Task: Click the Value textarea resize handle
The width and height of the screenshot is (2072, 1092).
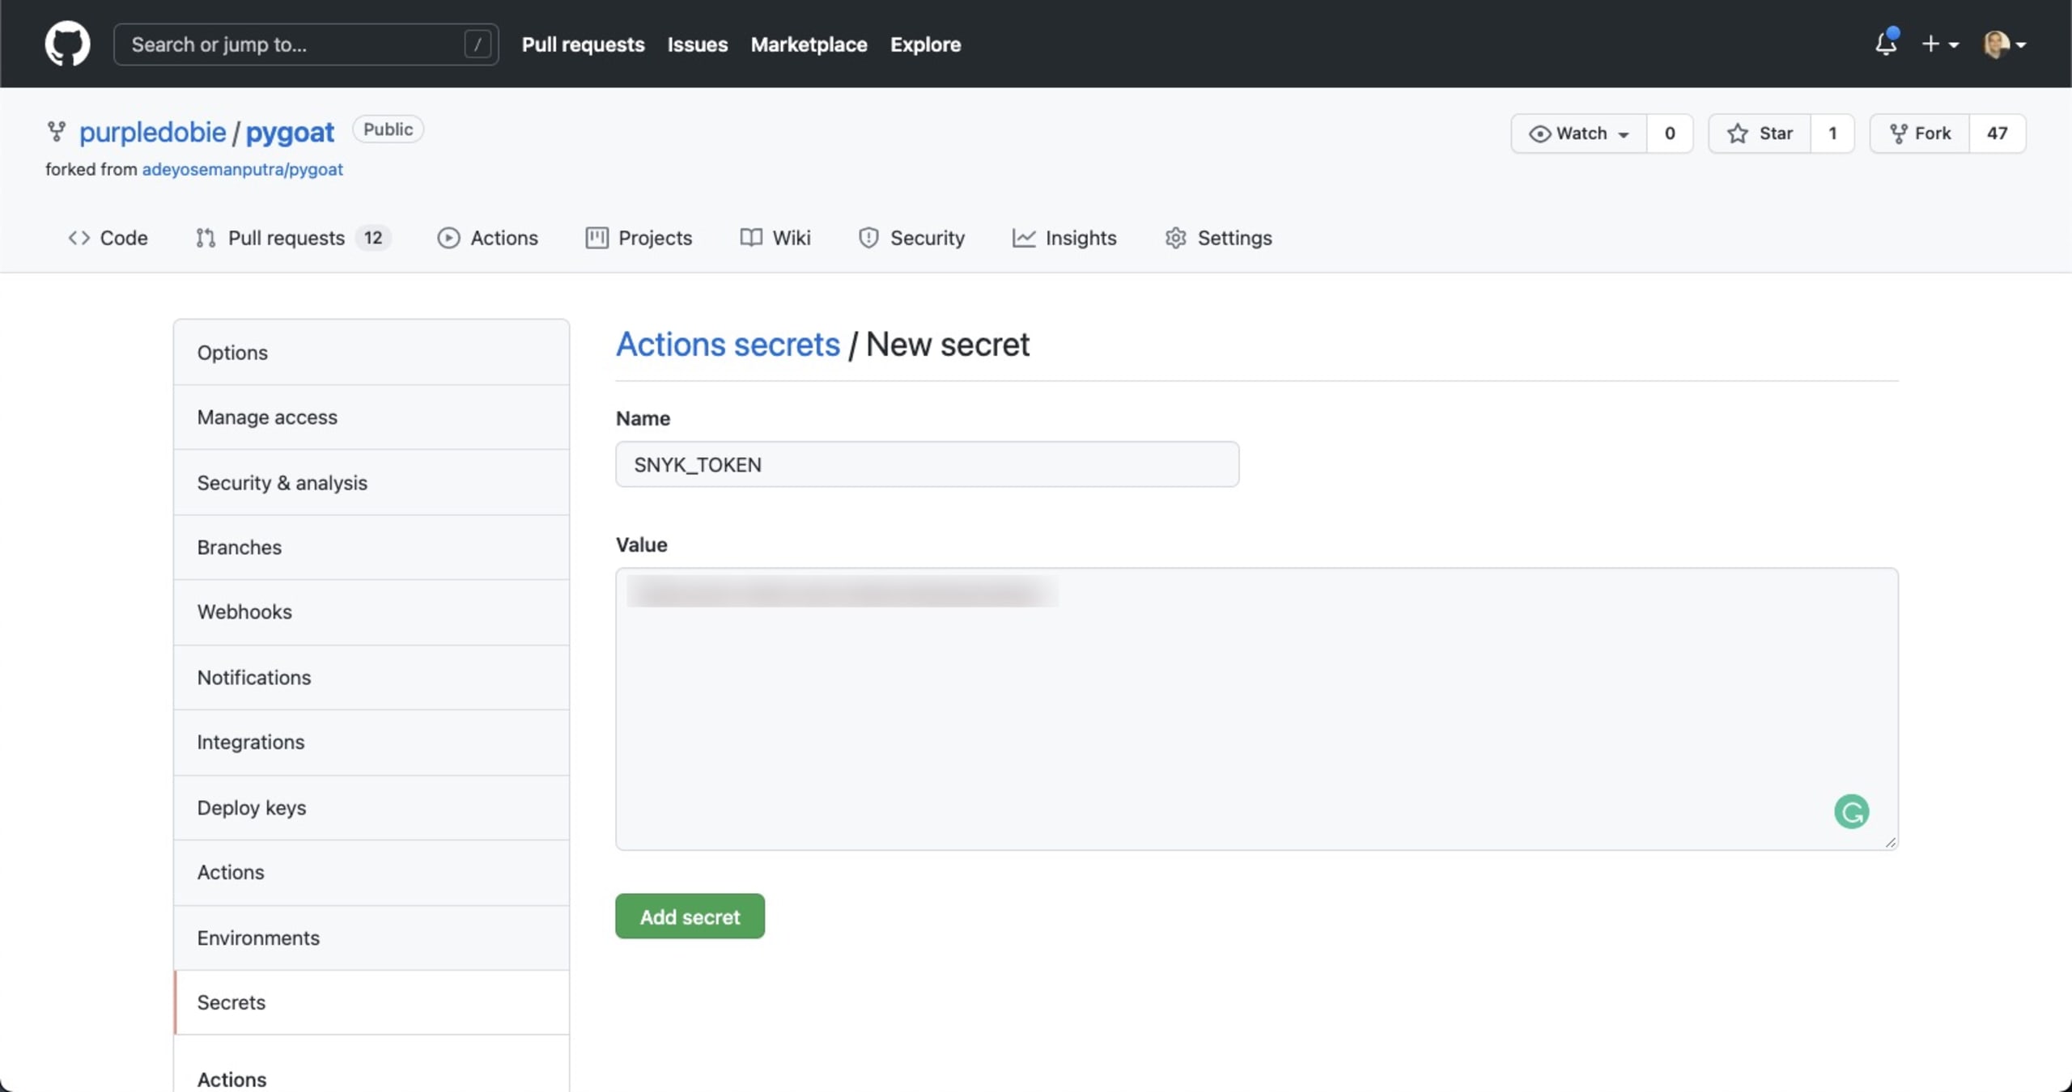Action: [1890, 842]
